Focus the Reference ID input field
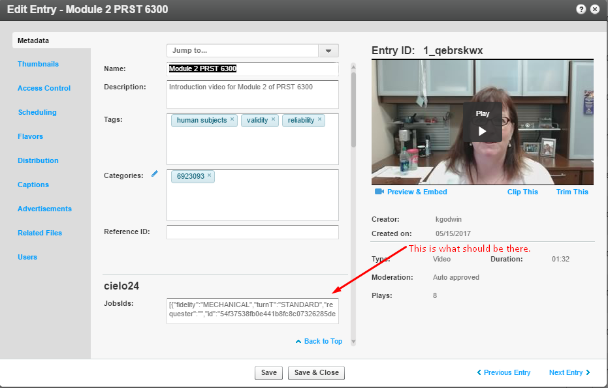 pos(252,232)
